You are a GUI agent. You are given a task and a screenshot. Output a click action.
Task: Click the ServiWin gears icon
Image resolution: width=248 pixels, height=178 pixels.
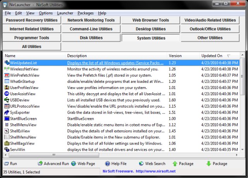[7, 150]
